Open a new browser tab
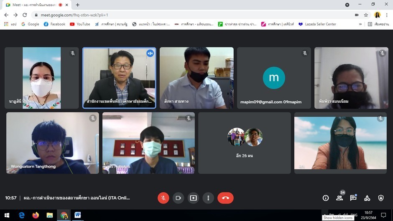The width and height of the screenshot is (393, 221). (77, 5)
